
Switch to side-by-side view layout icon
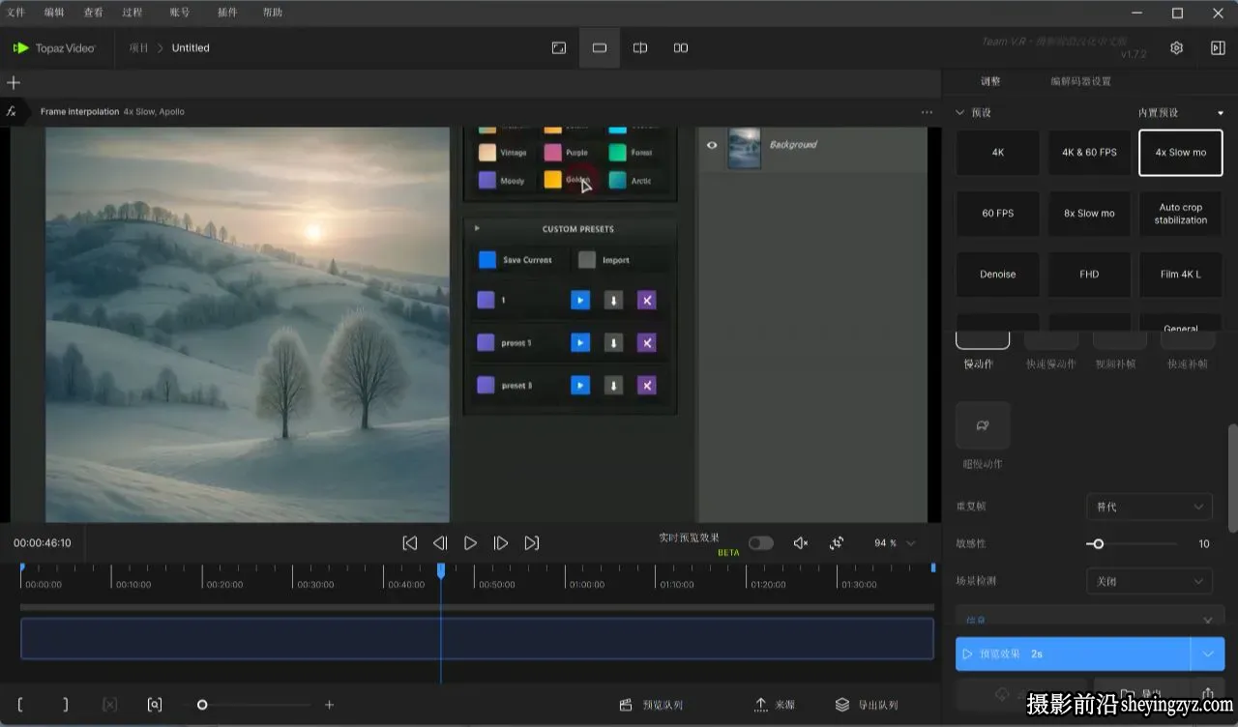[x=681, y=48]
